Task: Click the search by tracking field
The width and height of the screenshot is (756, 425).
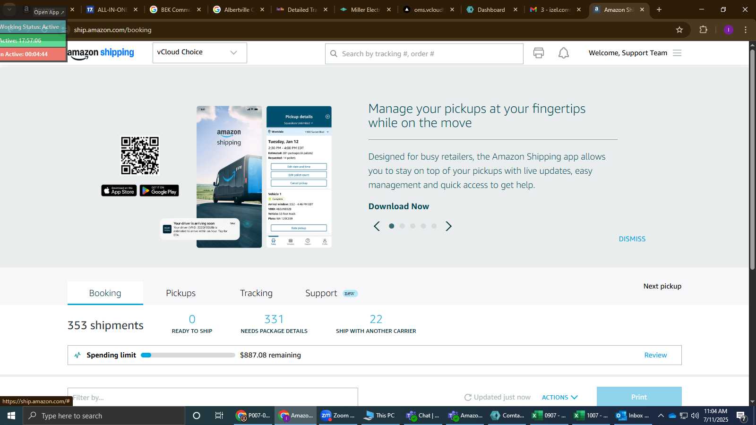Action: click(424, 54)
